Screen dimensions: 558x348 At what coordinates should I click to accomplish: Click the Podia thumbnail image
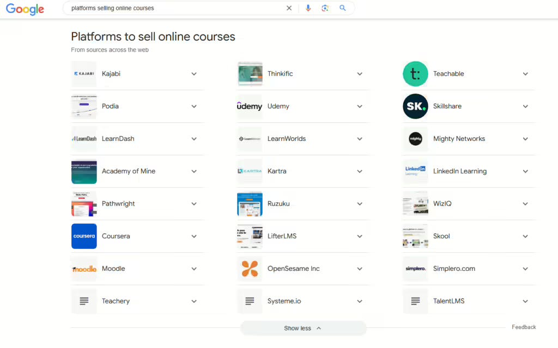click(84, 106)
